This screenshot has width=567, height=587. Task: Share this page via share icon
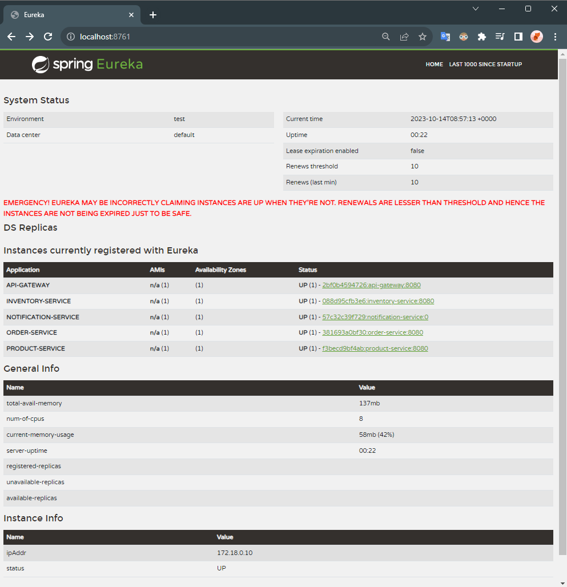pos(404,37)
